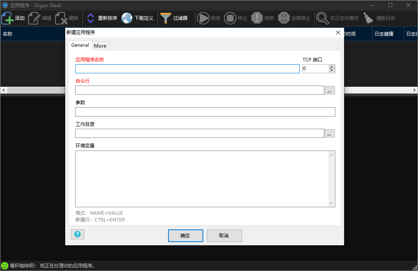Cancel the dialog with 取消
Viewport: 418px width, 271px height.
(x=224, y=236)
